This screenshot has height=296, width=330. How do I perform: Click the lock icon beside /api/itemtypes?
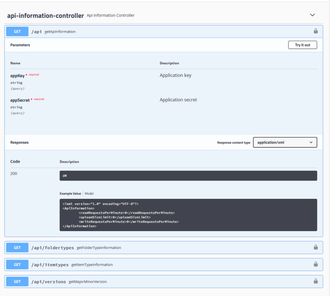316,264
